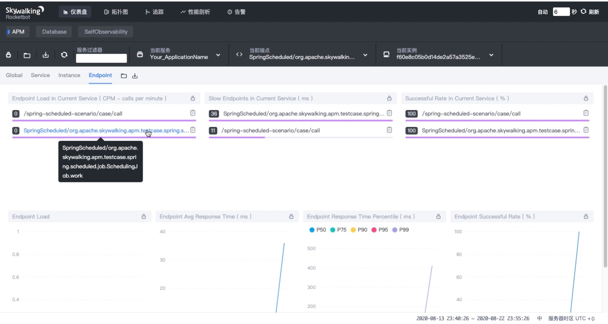The height and width of the screenshot is (324, 608).
Task: Click the service icon beside 当前服务
Action: click(x=140, y=55)
